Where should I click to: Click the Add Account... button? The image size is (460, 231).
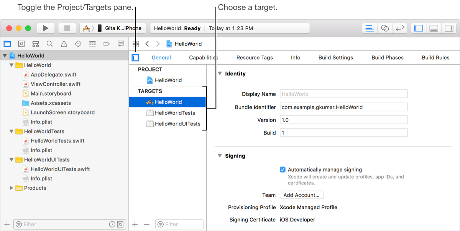pos(301,195)
